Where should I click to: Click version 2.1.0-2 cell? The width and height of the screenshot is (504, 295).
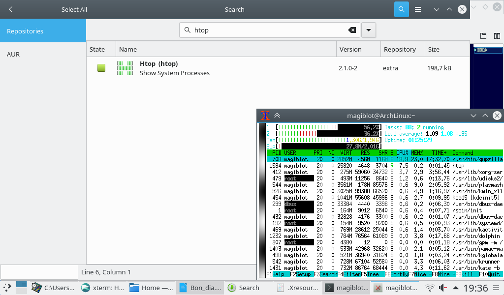coord(348,68)
